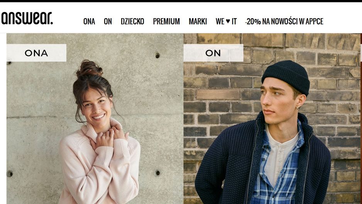Screen dimensions: 362x204
Task: Click the answear logo
Action: coord(27,18)
